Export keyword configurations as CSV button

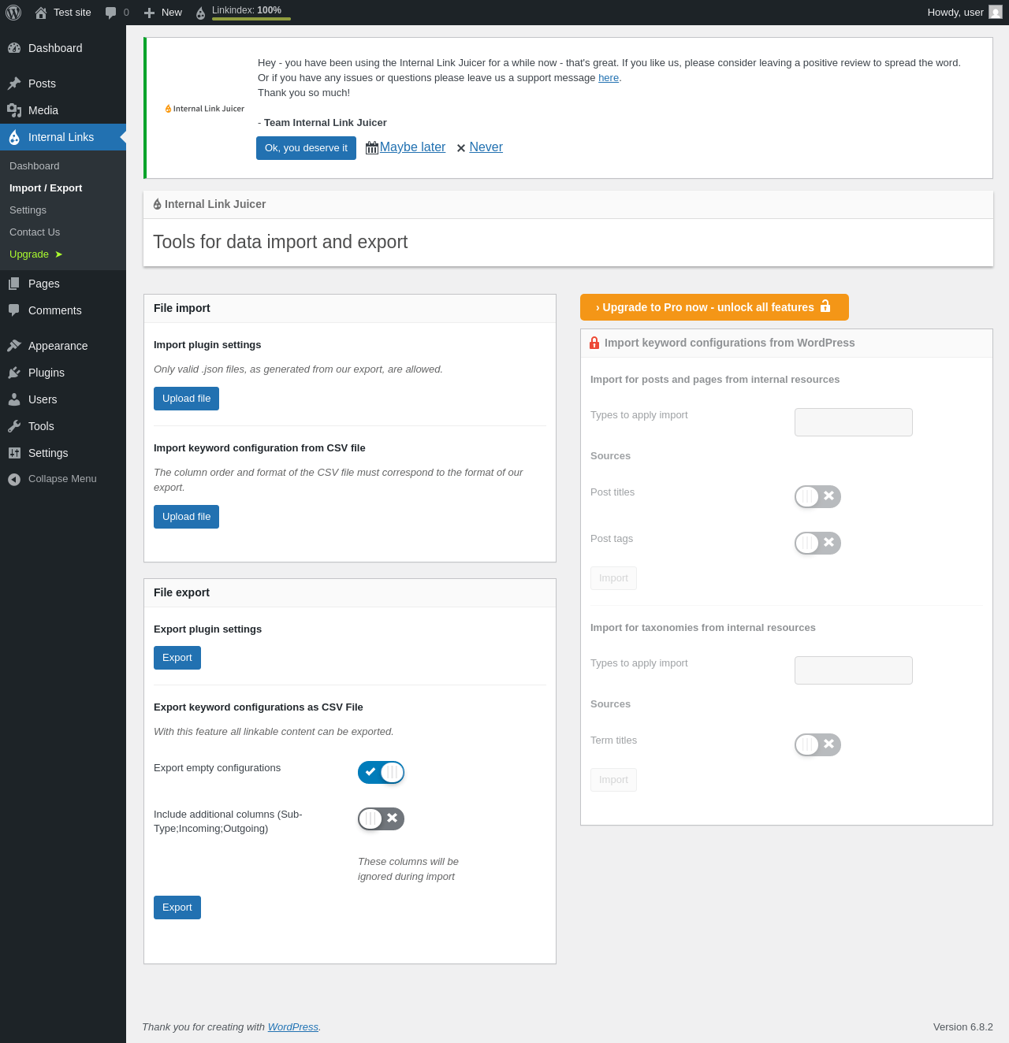coord(177,908)
